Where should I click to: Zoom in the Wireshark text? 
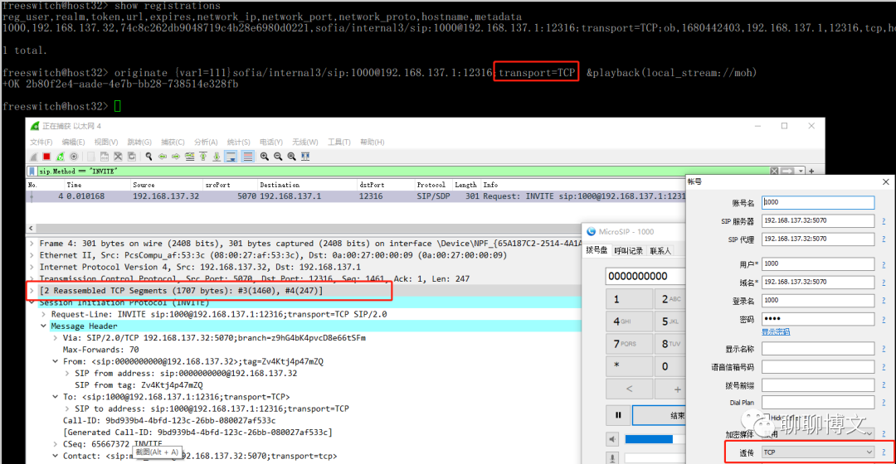pyautogui.click(x=265, y=157)
